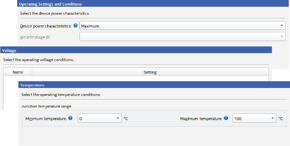
Task: Click inside the SmartVoltage ID combo field
Action: point(178,37)
